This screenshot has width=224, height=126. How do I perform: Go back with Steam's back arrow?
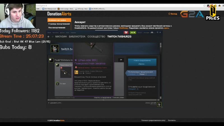click(x=48, y=37)
